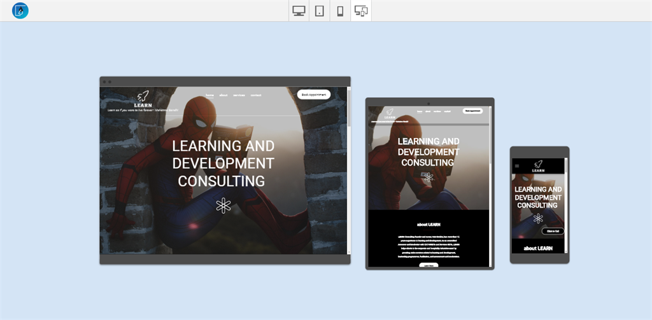
Task: Click Book Appointment in tablet preview
Action: 473,111
